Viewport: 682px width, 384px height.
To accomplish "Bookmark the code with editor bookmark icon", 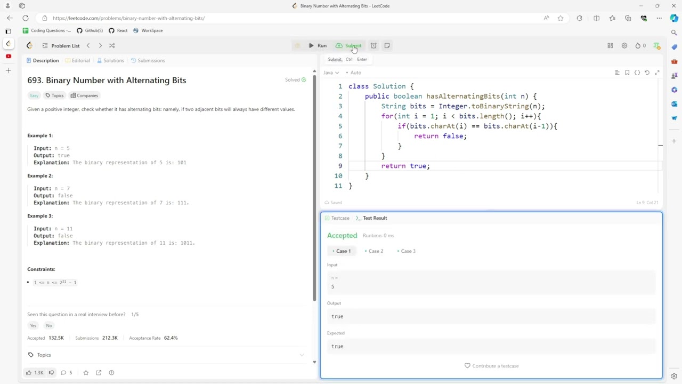I will coord(627,73).
